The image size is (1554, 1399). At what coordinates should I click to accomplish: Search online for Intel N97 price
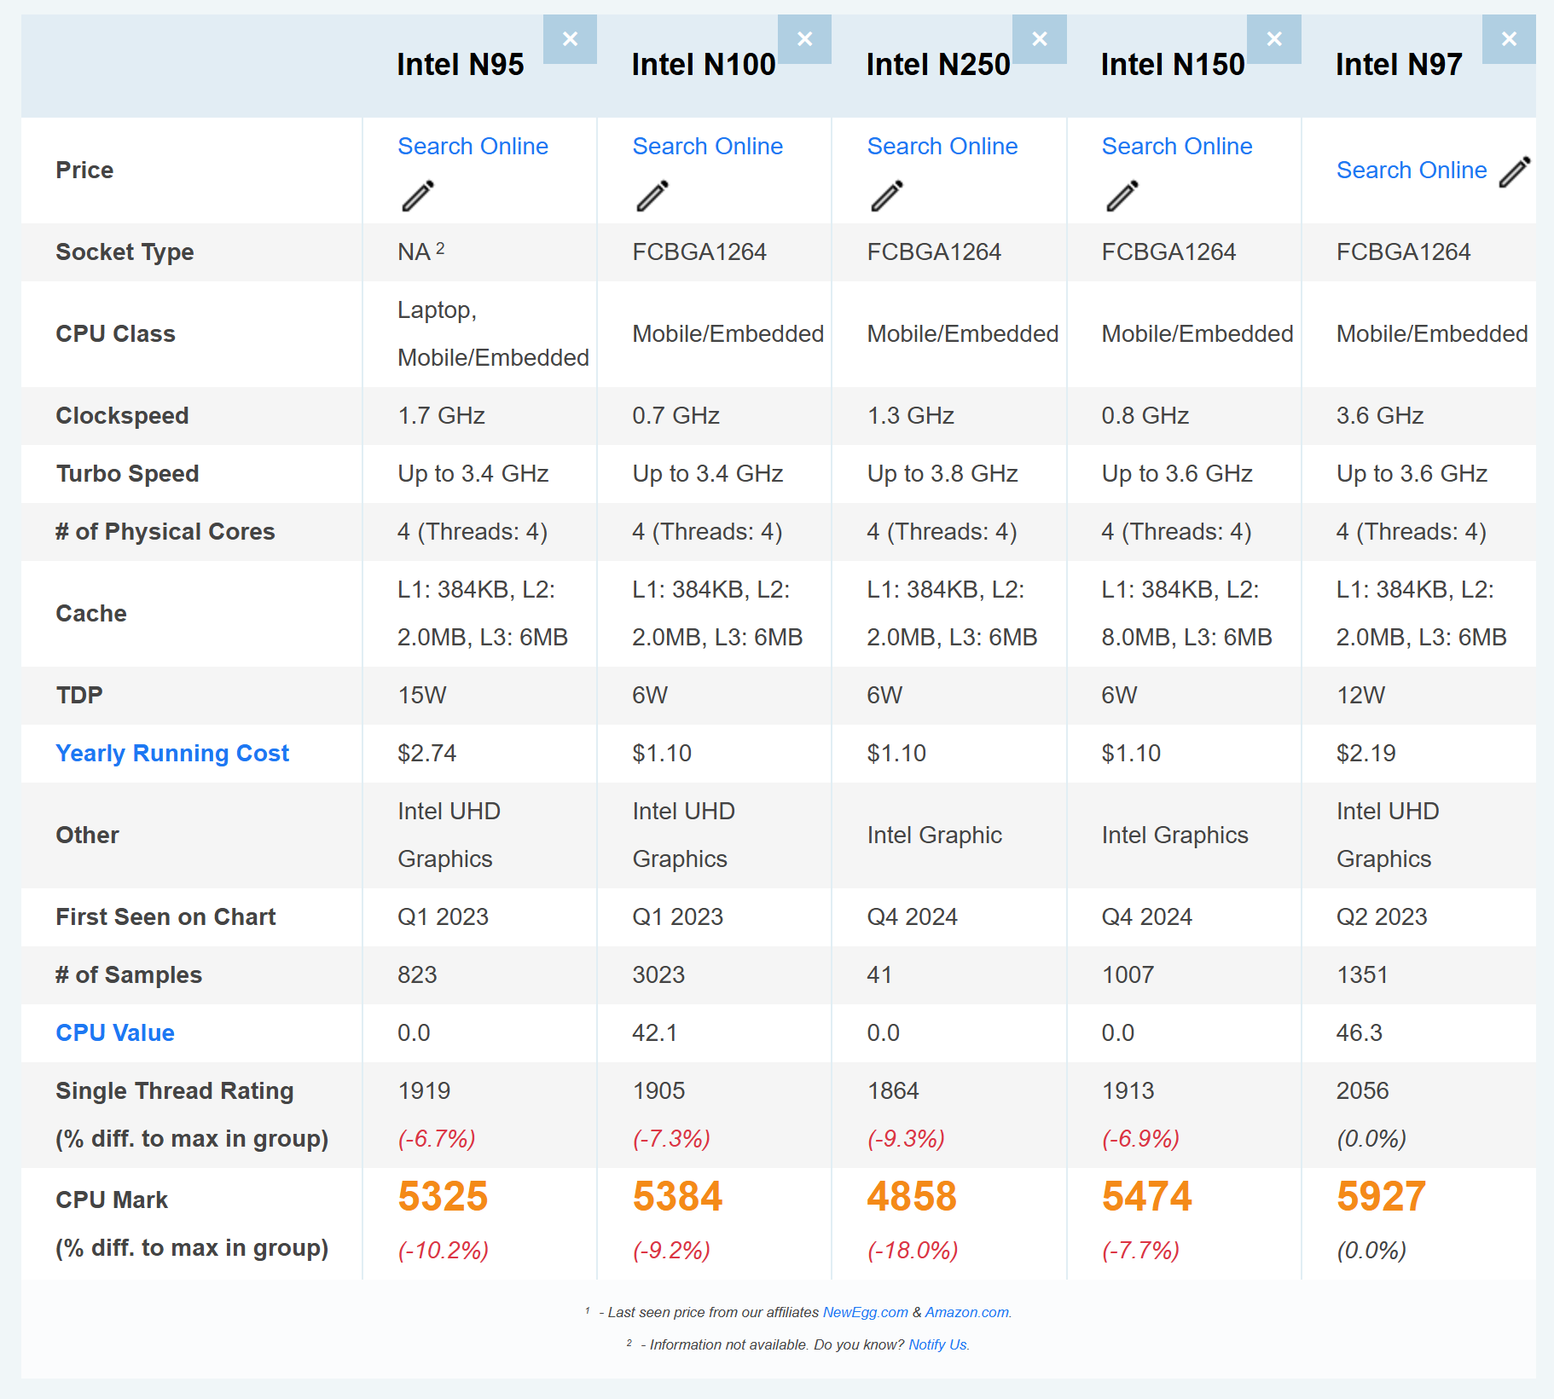(x=1411, y=171)
